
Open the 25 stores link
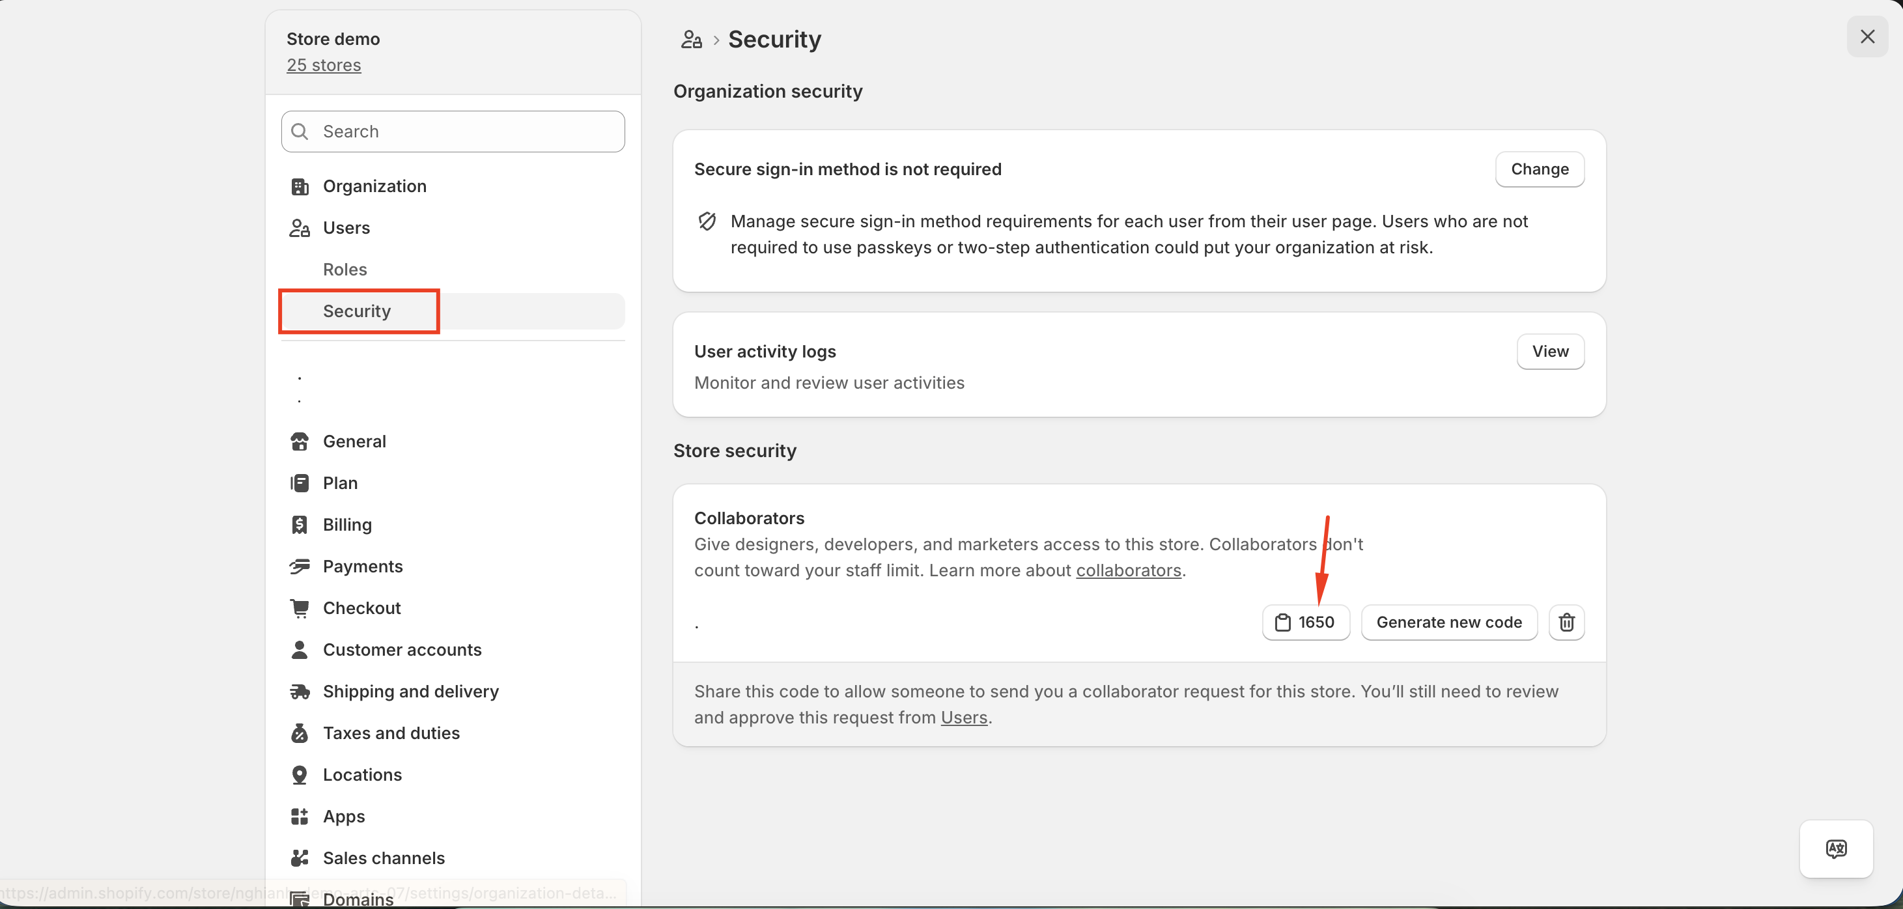(324, 65)
